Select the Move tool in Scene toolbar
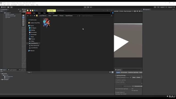The width and height of the screenshot is (176, 99). point(23,17)
